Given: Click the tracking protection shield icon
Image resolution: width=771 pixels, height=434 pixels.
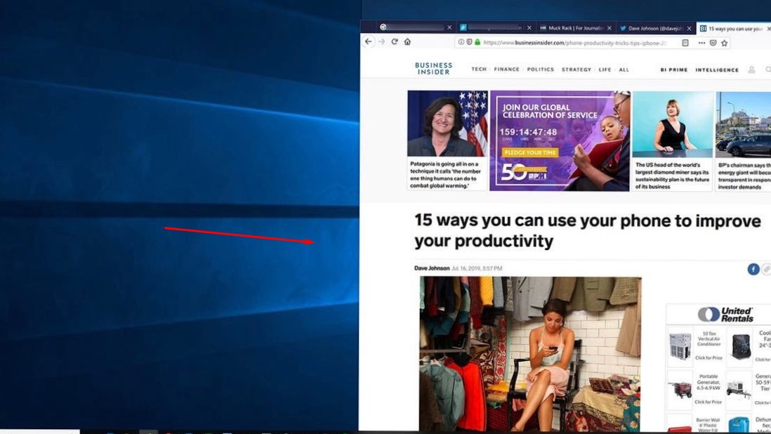Looking at the screenshot, I should click(469, 41).
